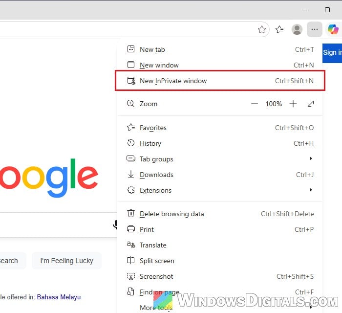The image size is (342, 313).
Task: Open History from the menu
Action: click(220, 143)
